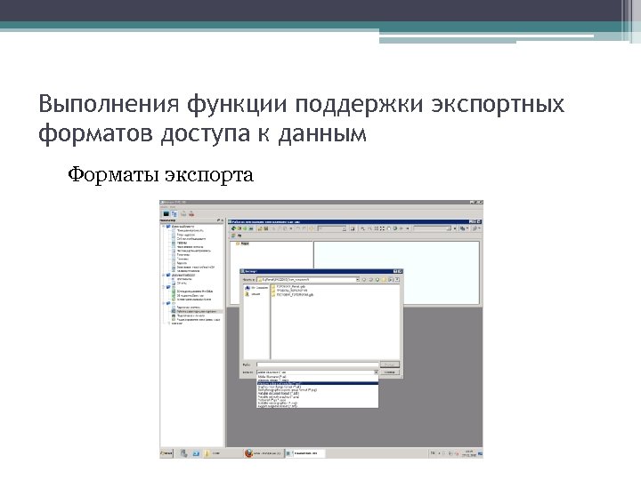Click the pin icon on navigator panel header
Image resolution: width=641 pixels, height=480 pixels.
click(x=218, y=220)
